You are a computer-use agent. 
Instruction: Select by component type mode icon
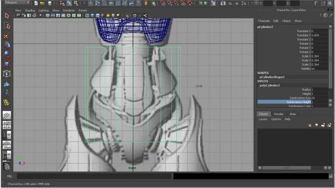pos(76,3)
